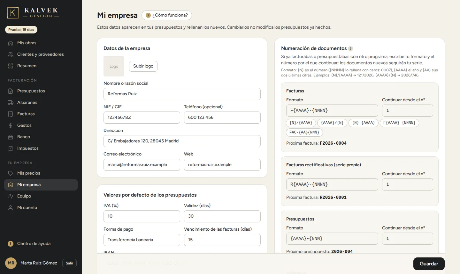The height and width of the screenshot is (274, 460).
Task: Click the IVA (%) field
Action: click(142, 216)
